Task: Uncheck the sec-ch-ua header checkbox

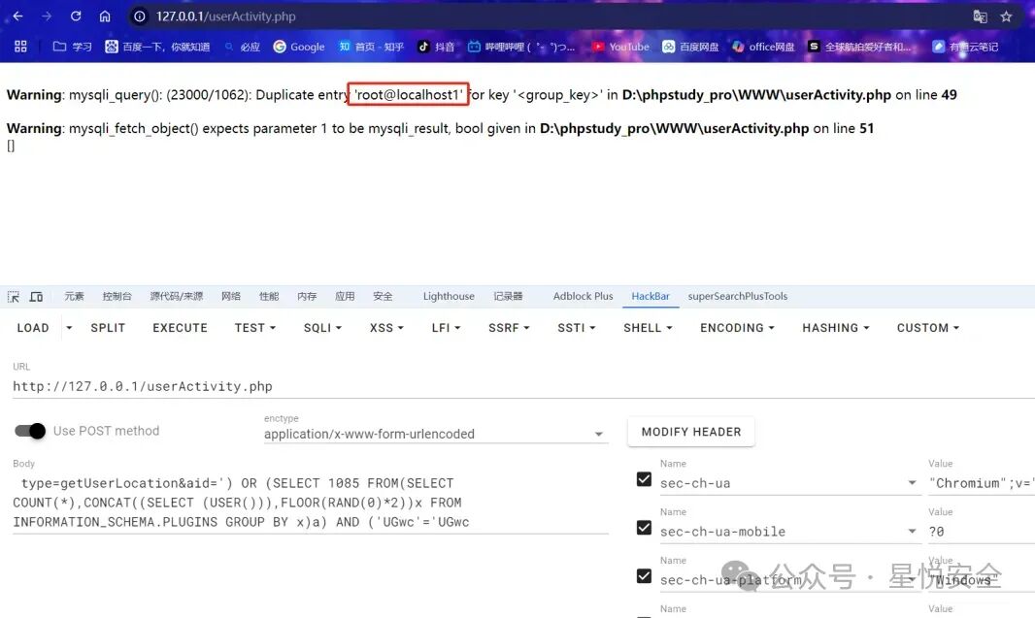Action: pyautogui.click(x=645, y=479)
